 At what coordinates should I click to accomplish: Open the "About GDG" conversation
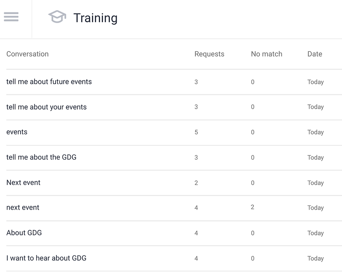coord(174,233)
